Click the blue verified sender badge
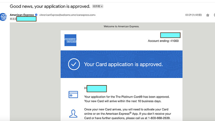 (x=36, y=15)
